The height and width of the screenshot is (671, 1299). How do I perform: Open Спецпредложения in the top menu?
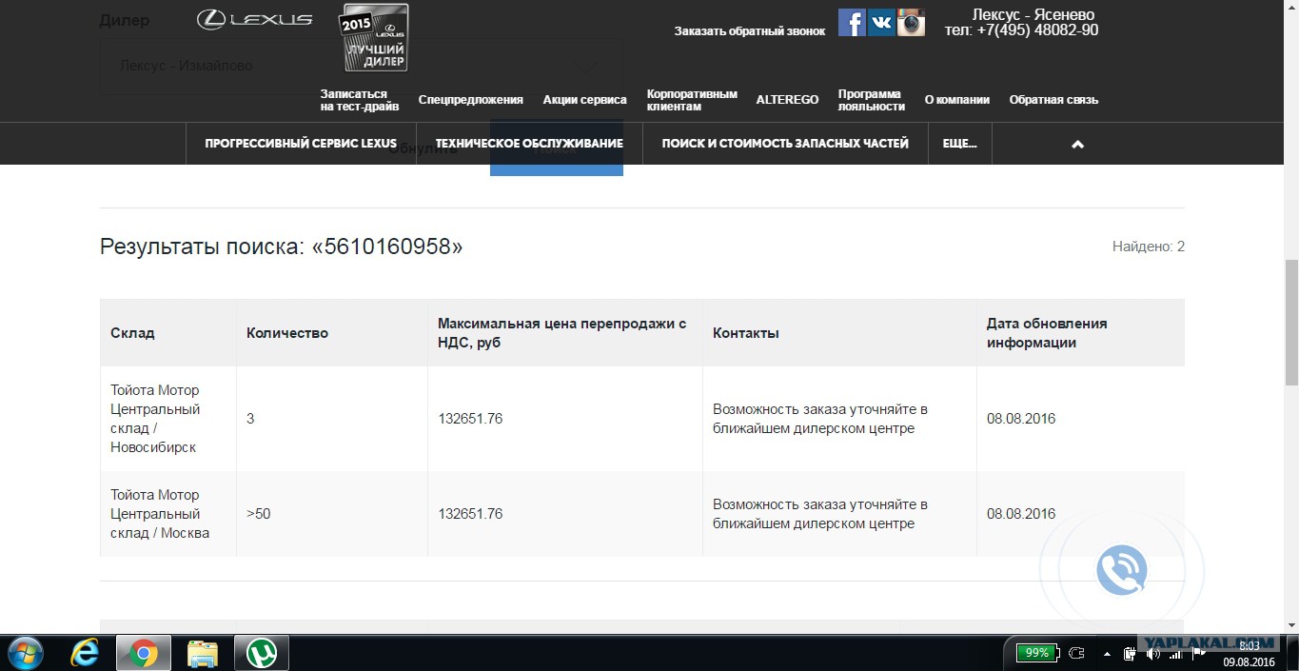[x=471, y=100]
